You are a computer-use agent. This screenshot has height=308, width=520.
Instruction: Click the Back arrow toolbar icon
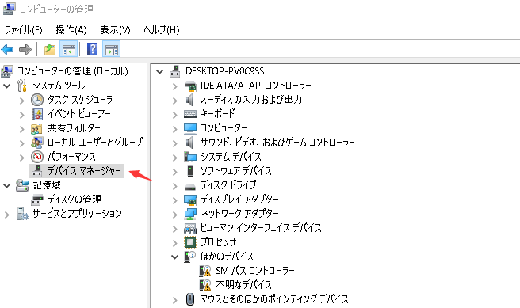click(x=7, y=50)
